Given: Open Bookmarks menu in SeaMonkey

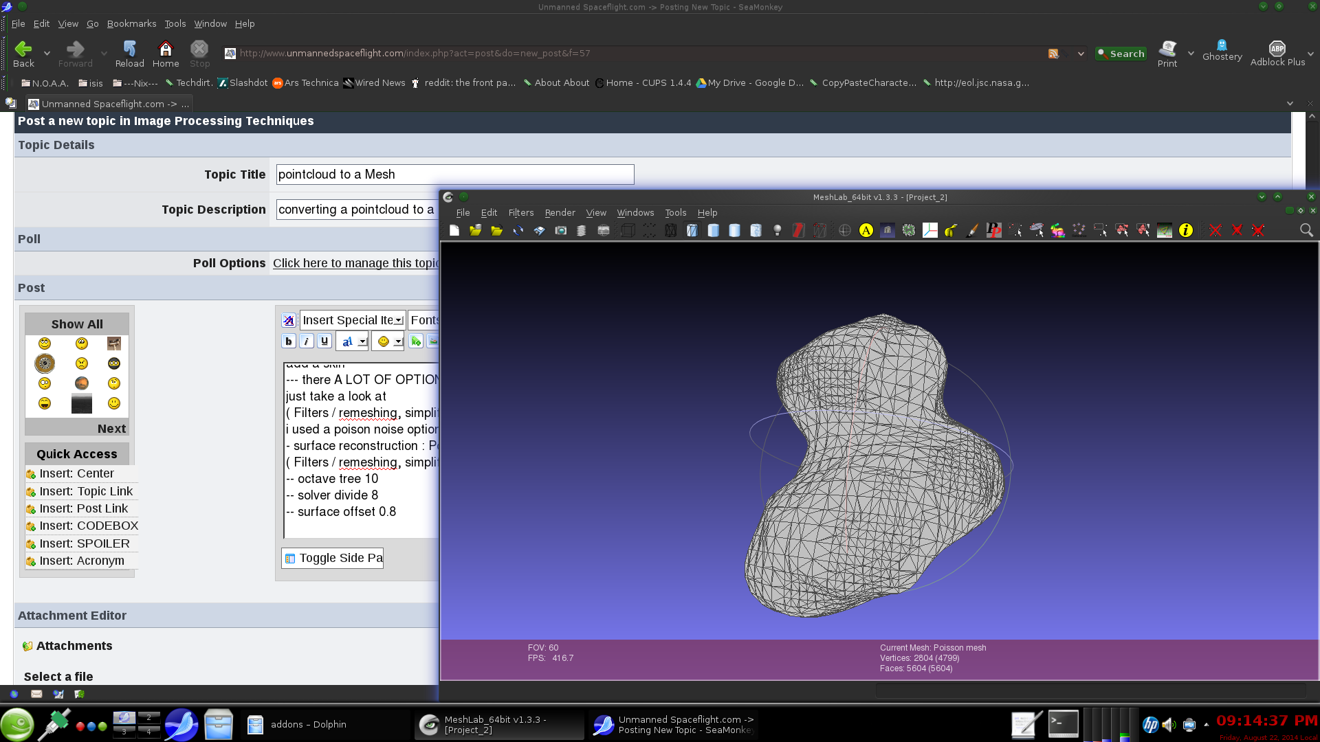Looking at the screenshot, I should point(131,23).
